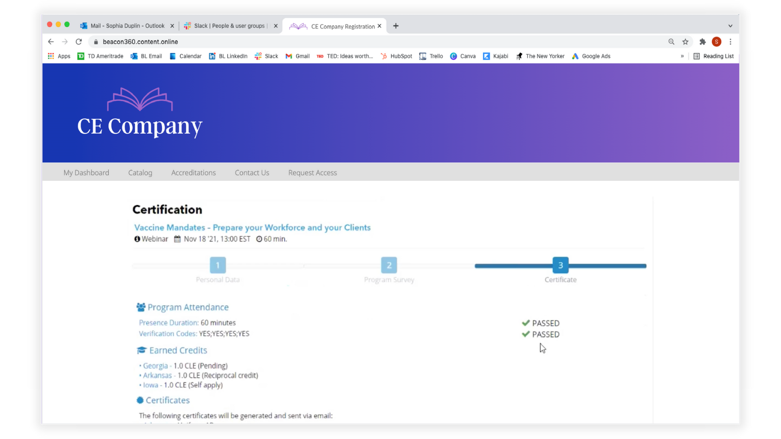Select step 2 Program Survey marker
Screen dimensions: 781x439
389,265
